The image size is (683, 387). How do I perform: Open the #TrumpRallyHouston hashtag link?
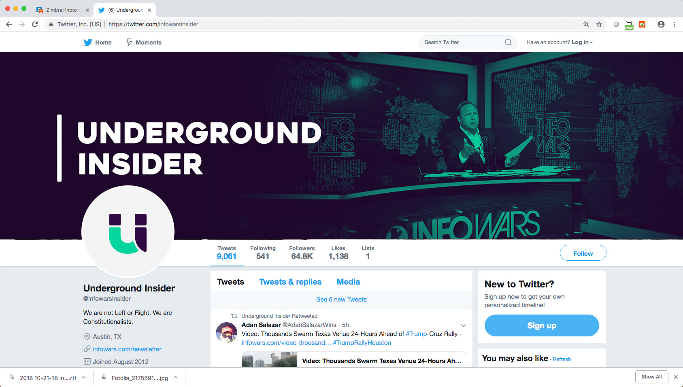(362, 342)
